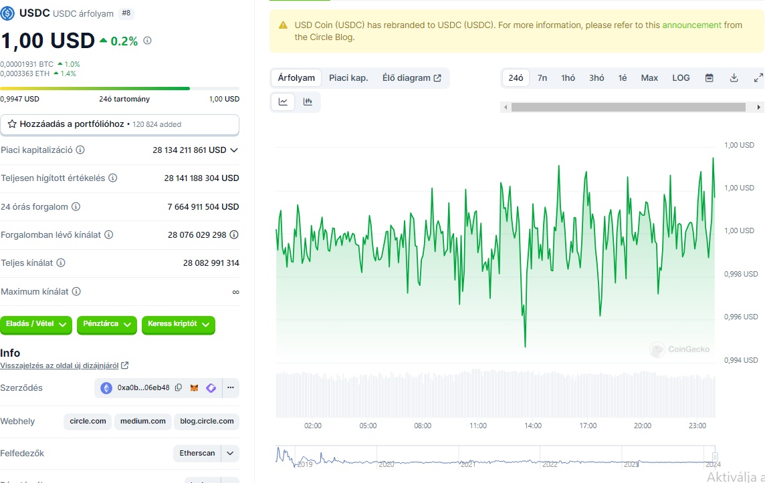Click the external link icon beside feedback link
This screenshot has width=765, height=483.
[125, 365]
